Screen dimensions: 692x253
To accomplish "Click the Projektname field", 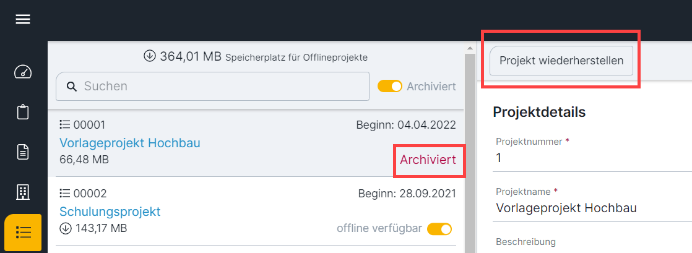I will coord(592,208).
